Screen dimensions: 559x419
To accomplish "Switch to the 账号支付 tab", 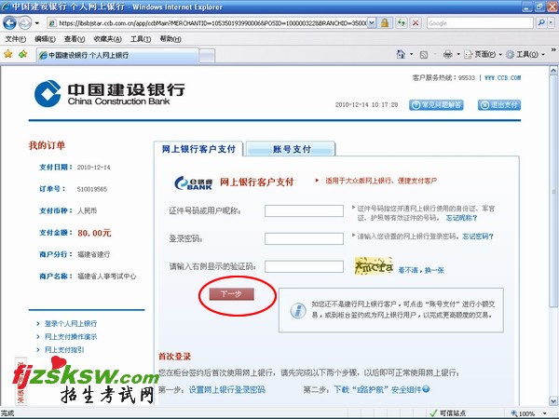I will click(x=292, y=148).
